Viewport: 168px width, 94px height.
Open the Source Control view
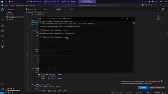pos(3,20)
